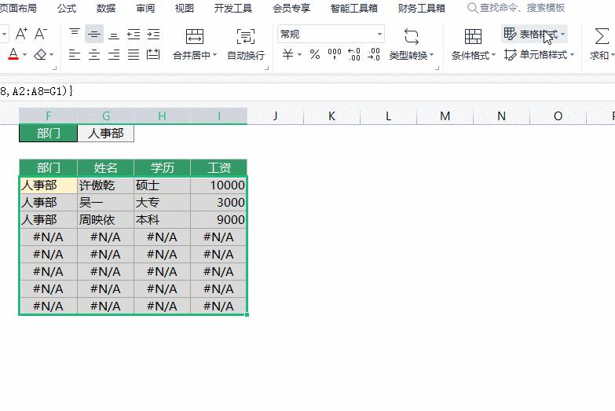Click the 表格样式 table style button
Viewport: 615px width, 411px height.
point(534,35)
